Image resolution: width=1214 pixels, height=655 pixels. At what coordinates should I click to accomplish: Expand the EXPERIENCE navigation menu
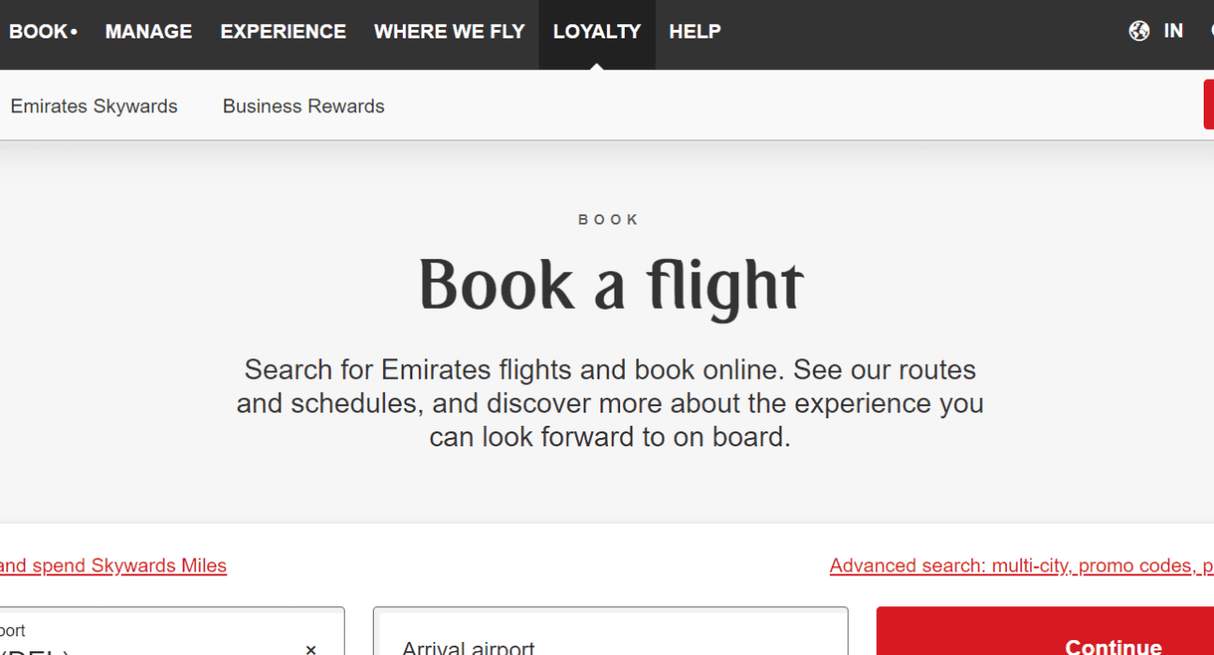tap(283, 31)
